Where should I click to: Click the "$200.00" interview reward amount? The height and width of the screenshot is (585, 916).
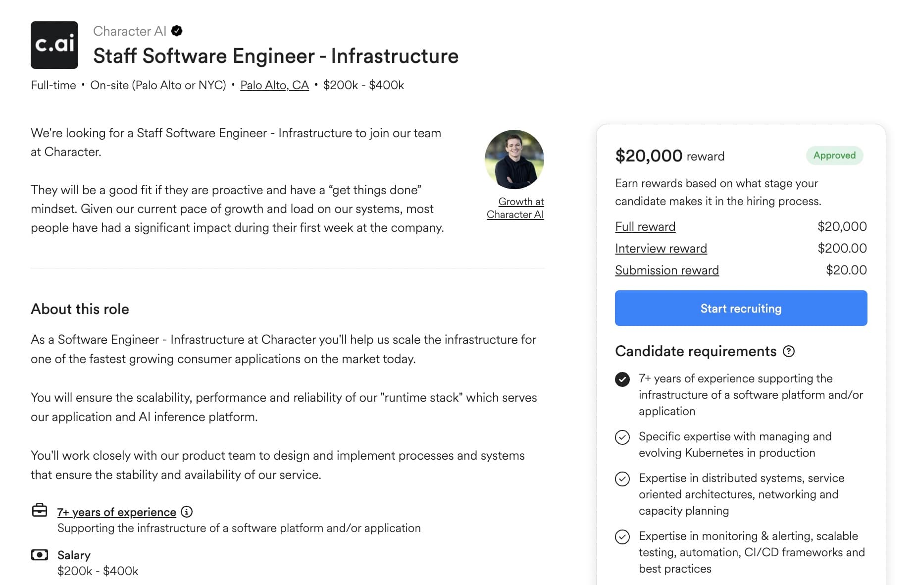pyautogui.click(x=842, y=248)
